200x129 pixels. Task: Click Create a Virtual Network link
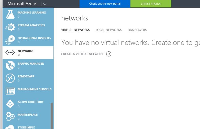82,54
